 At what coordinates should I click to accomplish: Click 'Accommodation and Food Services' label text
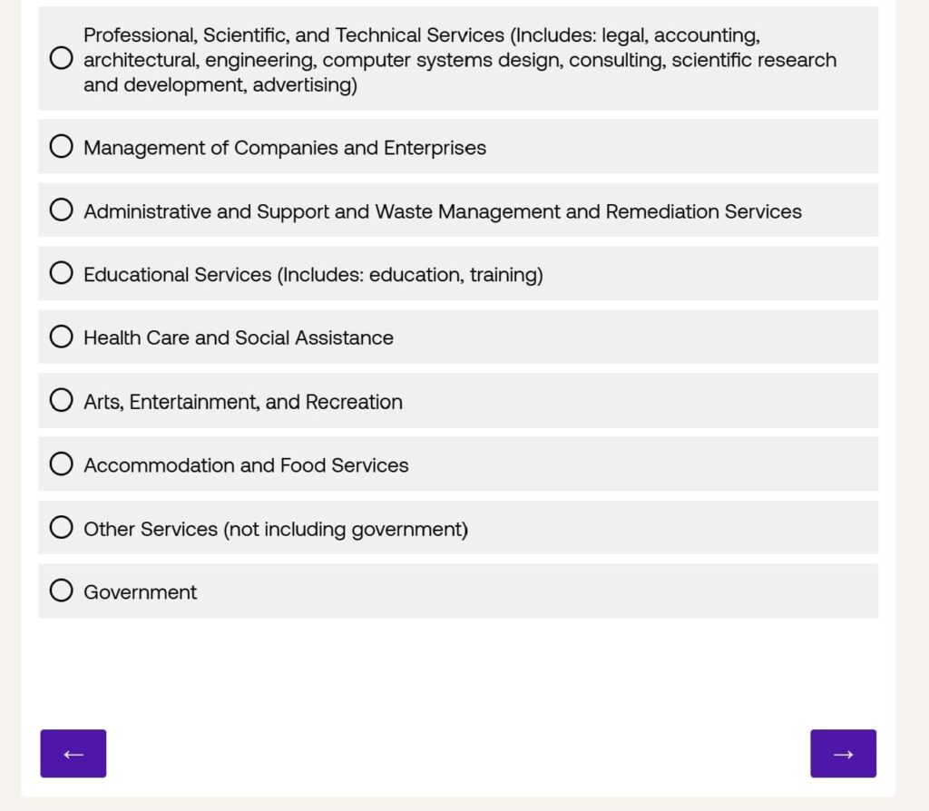(x=246, y=465)
